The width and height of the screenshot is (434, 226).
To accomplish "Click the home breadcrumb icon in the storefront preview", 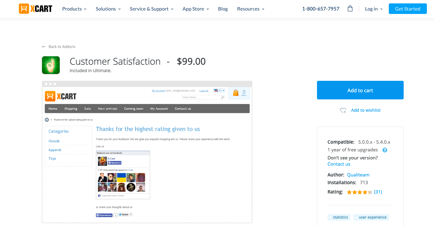I will (47, 120).
